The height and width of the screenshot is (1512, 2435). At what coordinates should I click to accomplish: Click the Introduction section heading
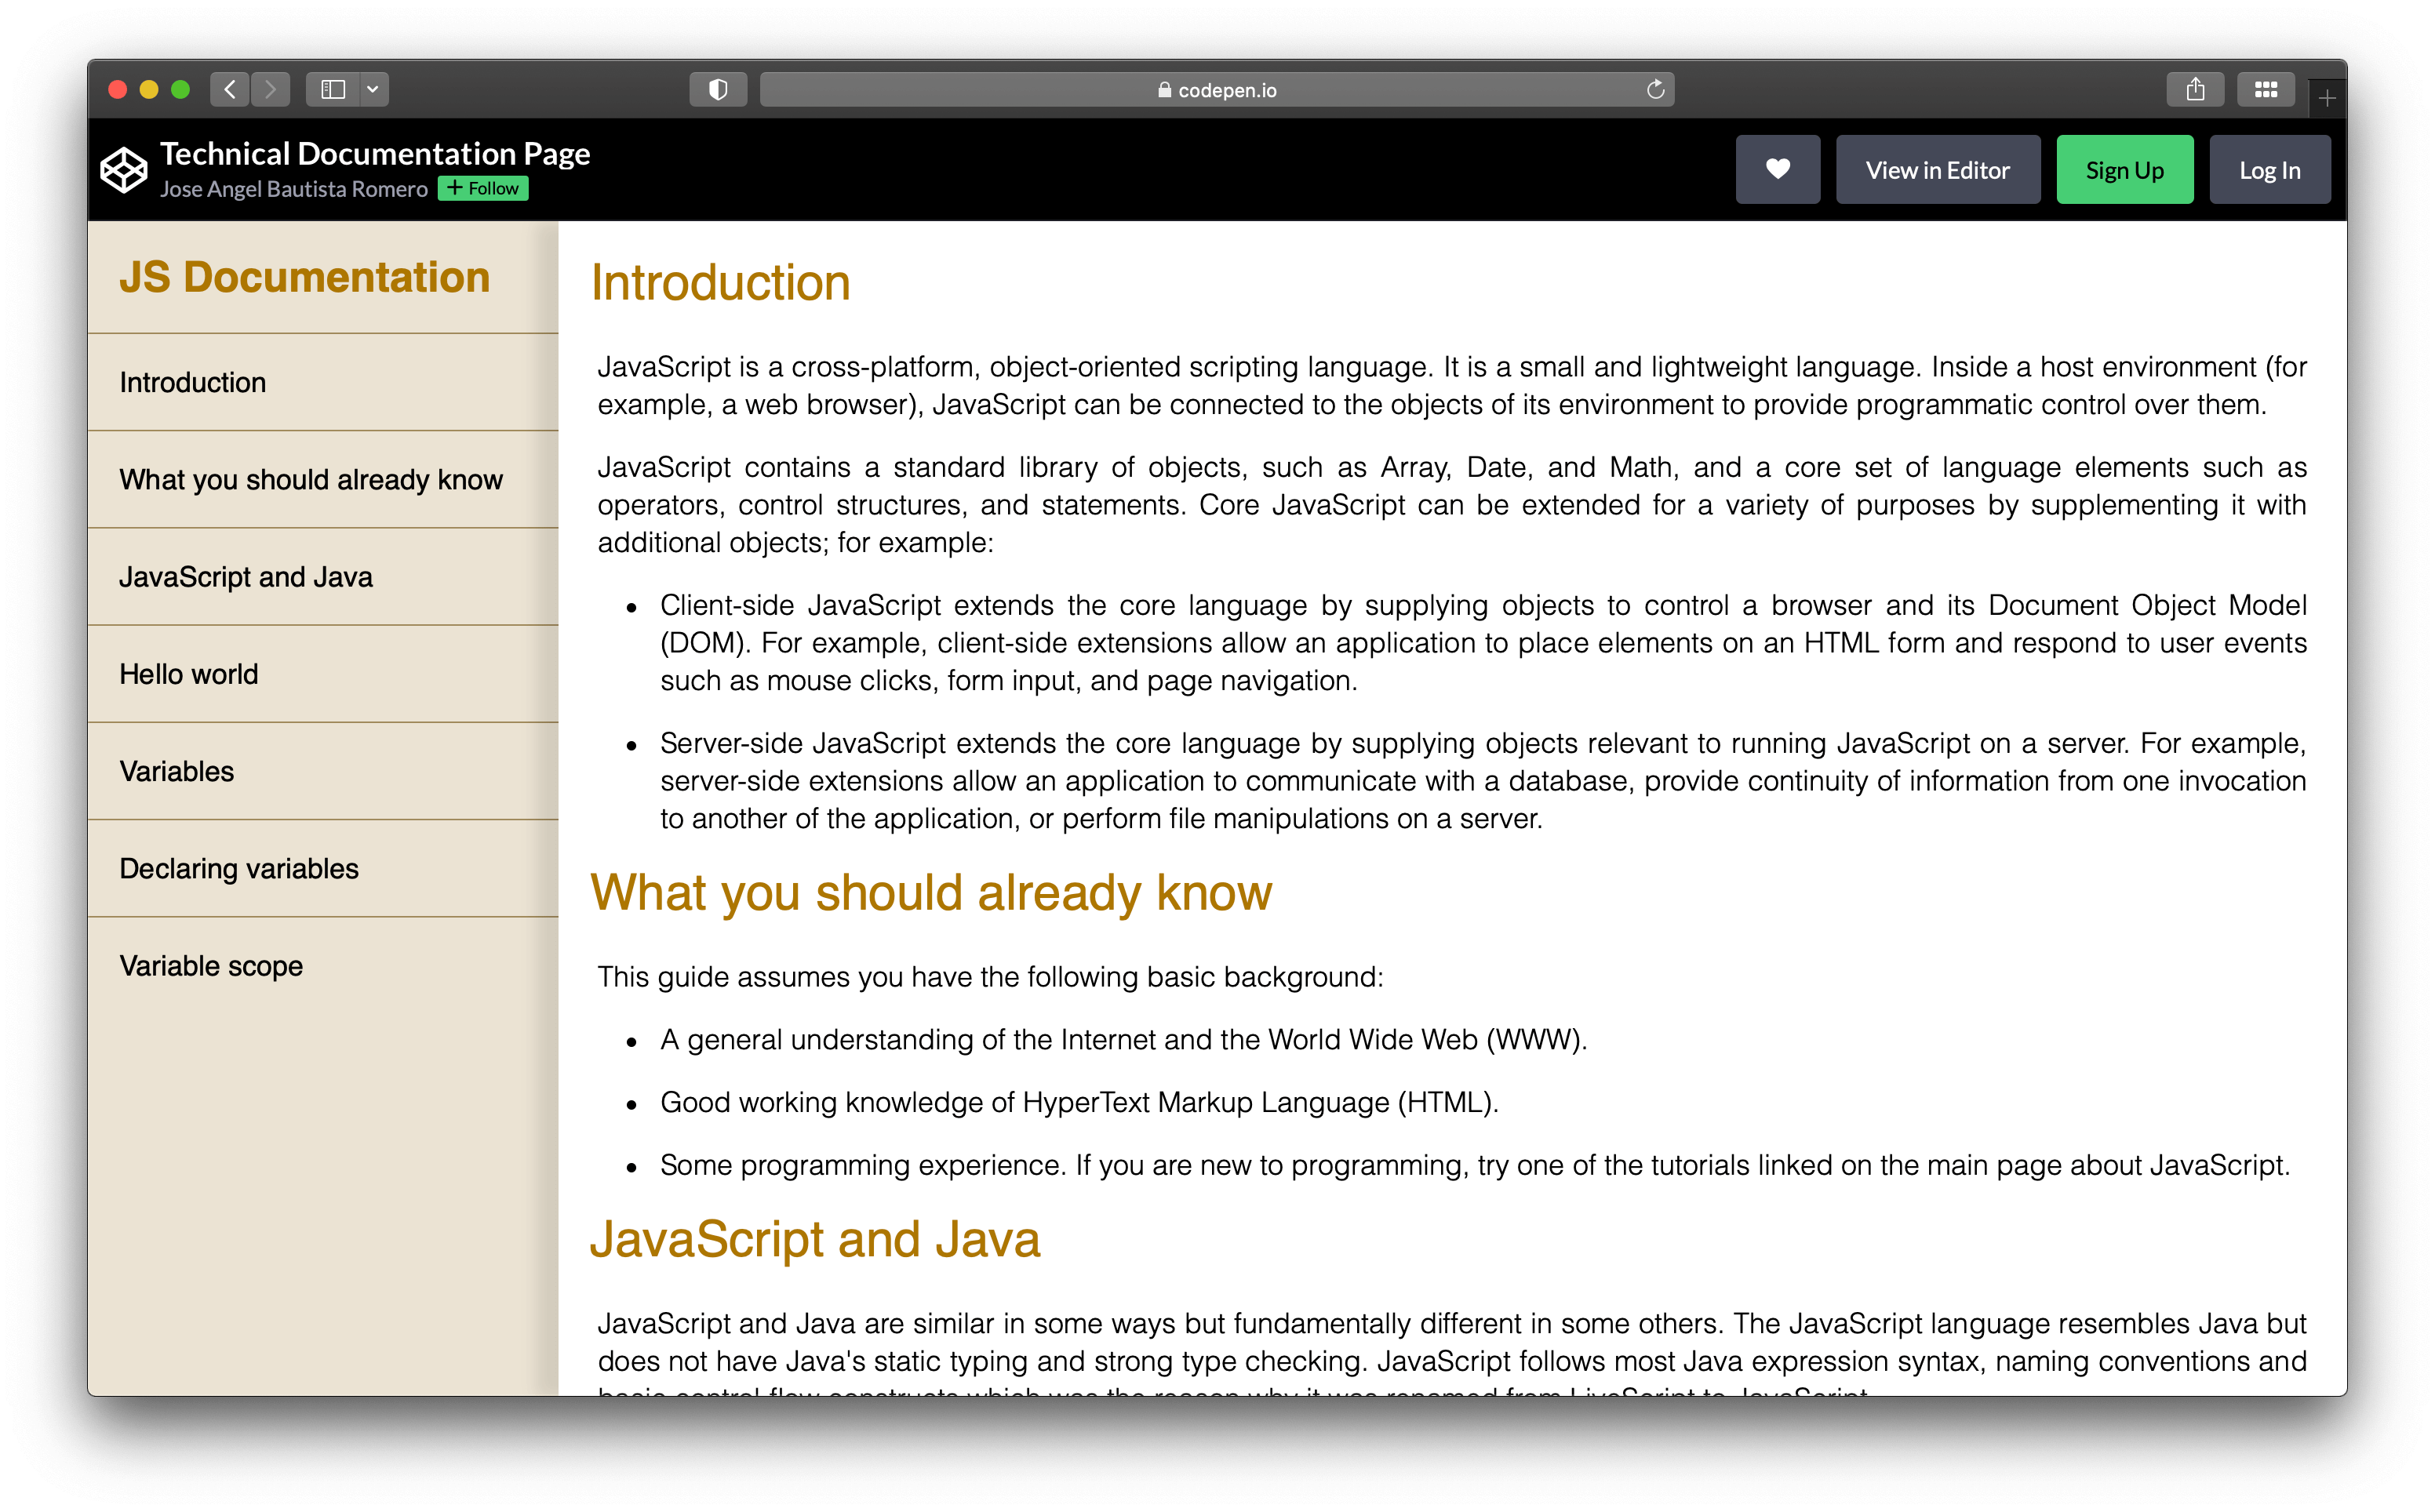pyautogui.click(x=720, y=283)
